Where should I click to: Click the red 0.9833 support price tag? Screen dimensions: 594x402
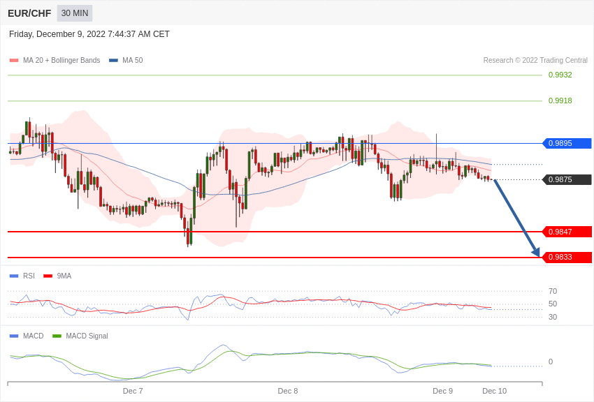(567, 258)
